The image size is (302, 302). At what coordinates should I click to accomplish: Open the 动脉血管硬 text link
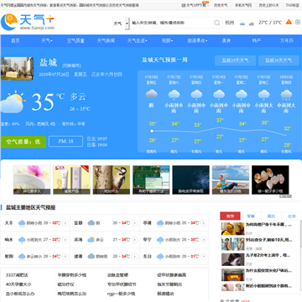[117, 275]
